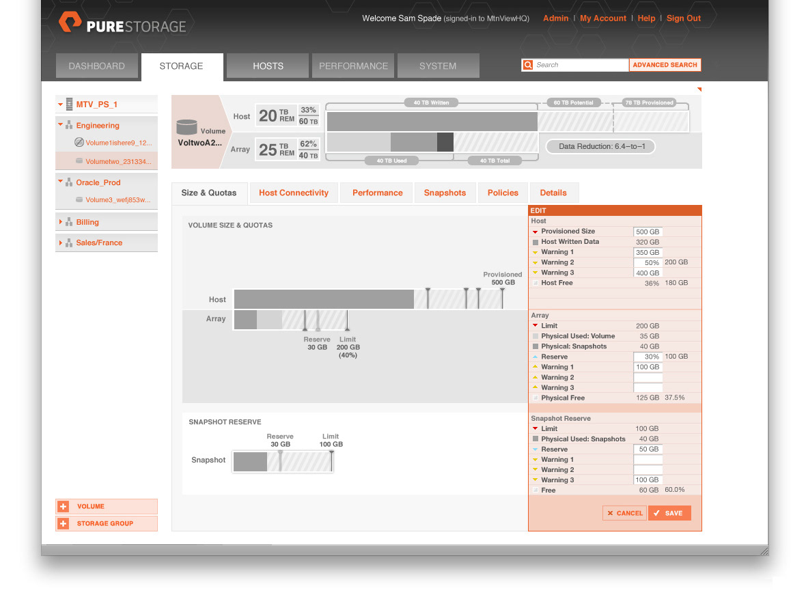Expand the Billing storage group
806x595 pixels.
tap(61, 221)
